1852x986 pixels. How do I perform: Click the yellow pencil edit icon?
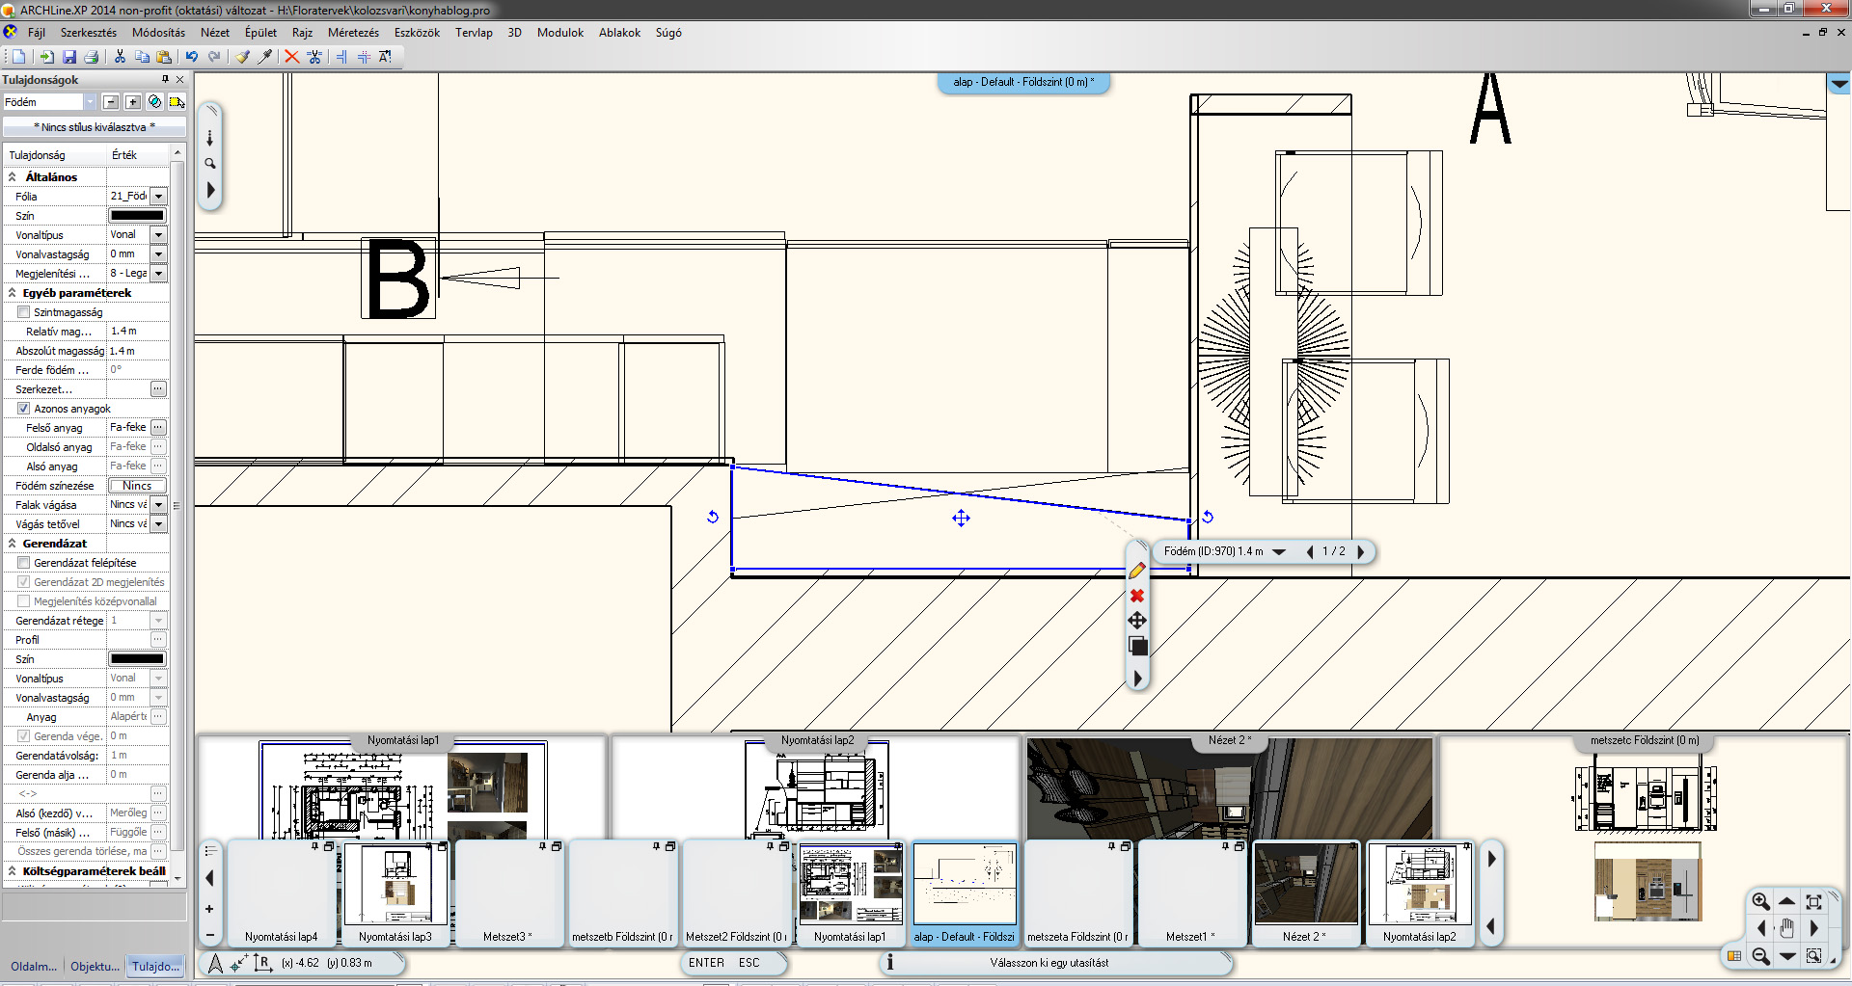click(1137, 571)
